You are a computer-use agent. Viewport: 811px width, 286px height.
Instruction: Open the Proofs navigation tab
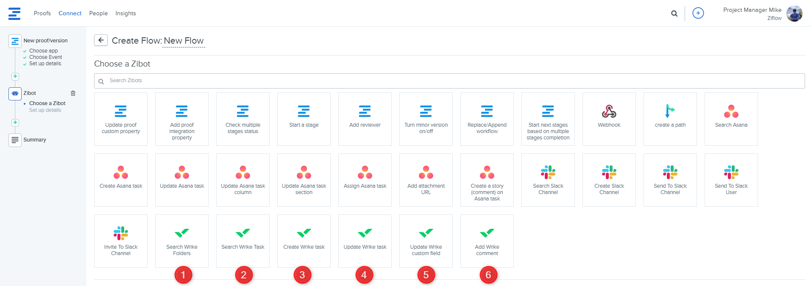[42, 14]
